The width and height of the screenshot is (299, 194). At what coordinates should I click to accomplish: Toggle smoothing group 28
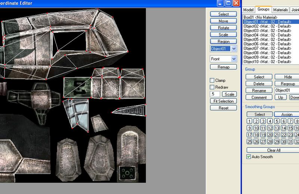(x=270, y=142)
